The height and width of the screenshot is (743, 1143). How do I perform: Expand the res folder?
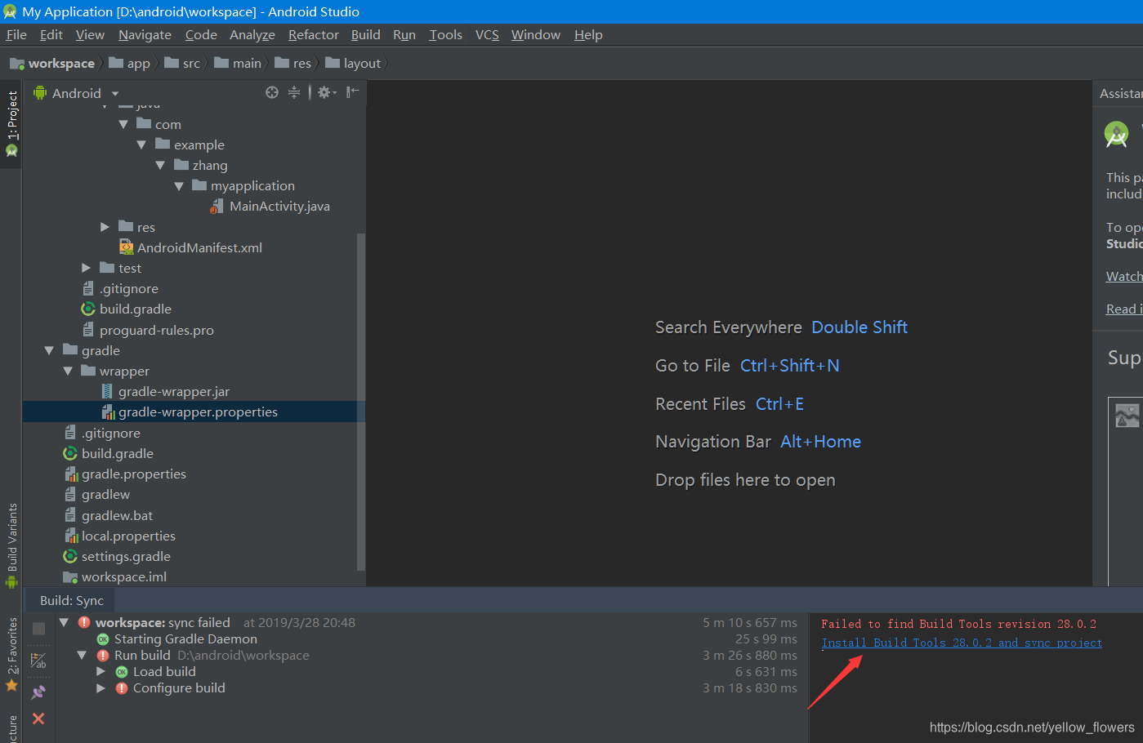point(105,227)
